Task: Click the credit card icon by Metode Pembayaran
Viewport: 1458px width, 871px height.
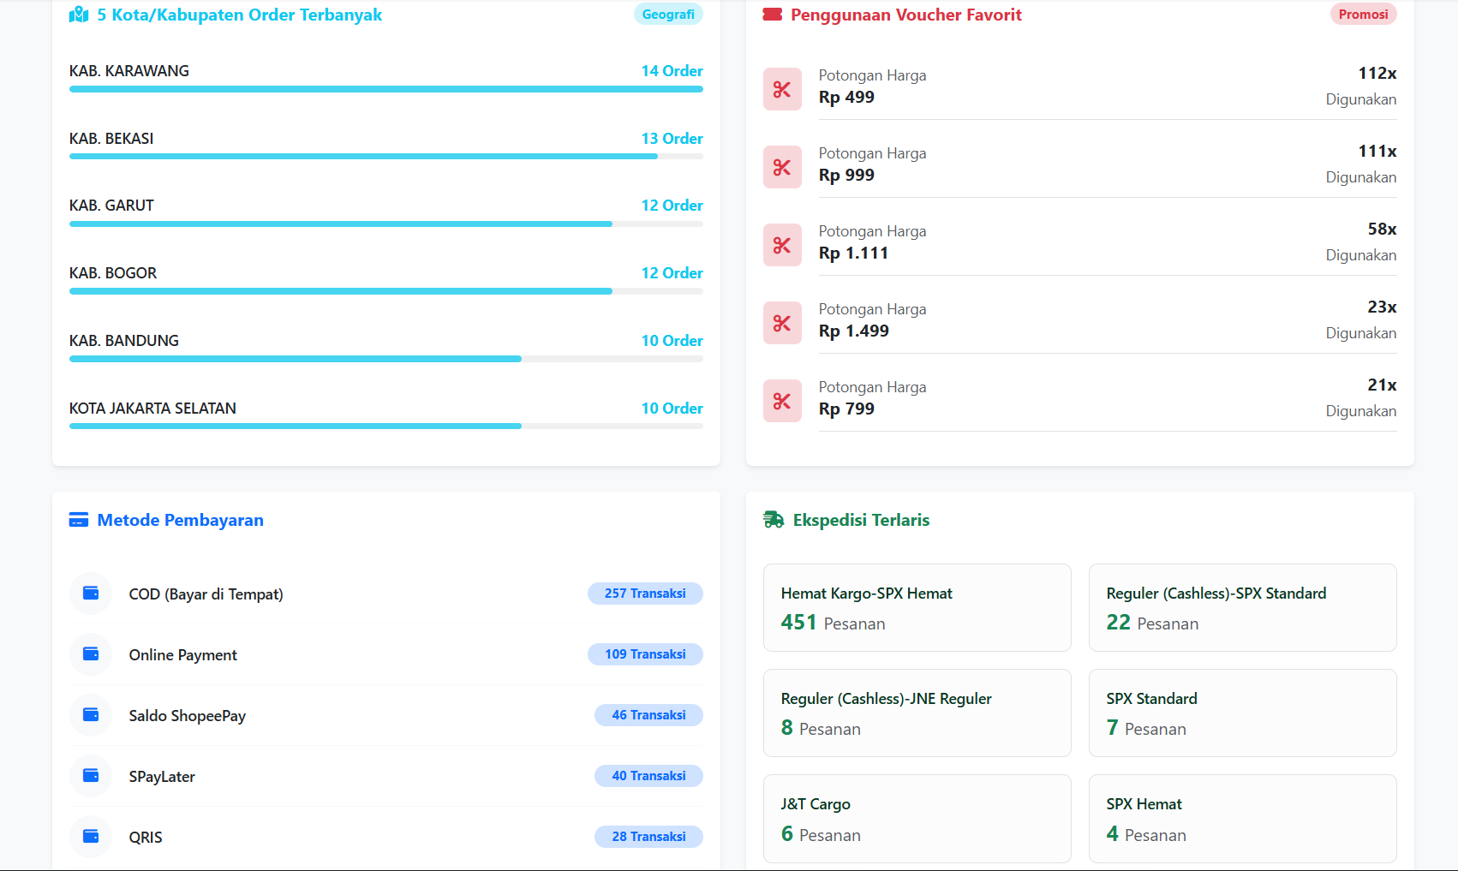Action: (79, 520)
